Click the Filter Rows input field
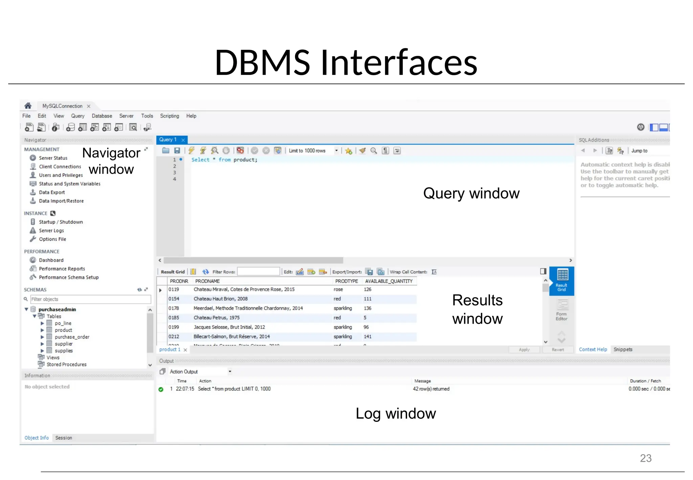Image resolution: width=693 pixels, height=480 pixels. click(x=259, y=272)
